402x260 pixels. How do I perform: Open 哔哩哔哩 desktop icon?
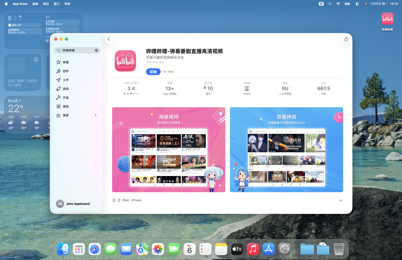coord(387,22)
